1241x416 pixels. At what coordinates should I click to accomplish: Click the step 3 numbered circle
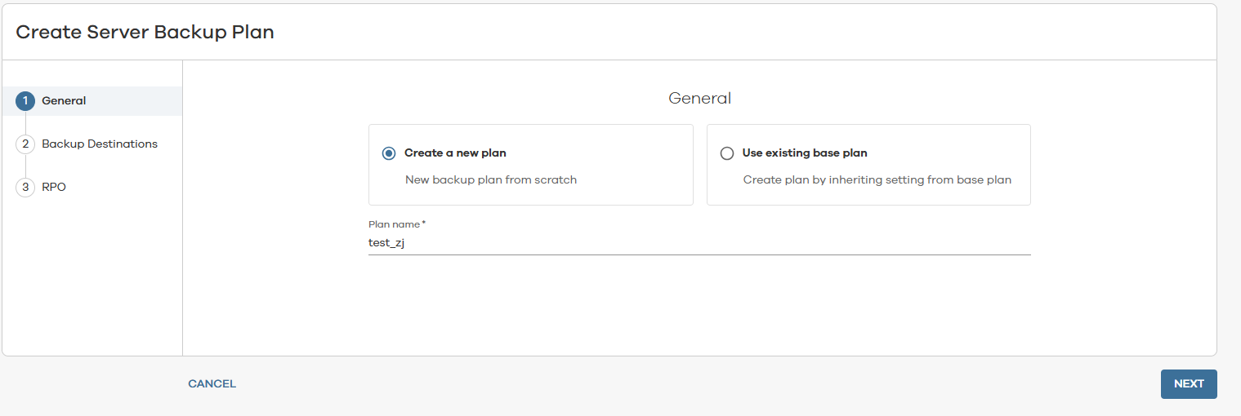[25, 188]
